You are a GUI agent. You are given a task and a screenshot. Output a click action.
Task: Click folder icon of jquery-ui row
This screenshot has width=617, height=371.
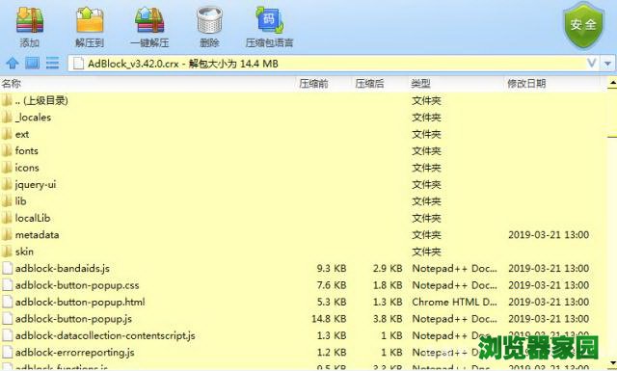7,184
